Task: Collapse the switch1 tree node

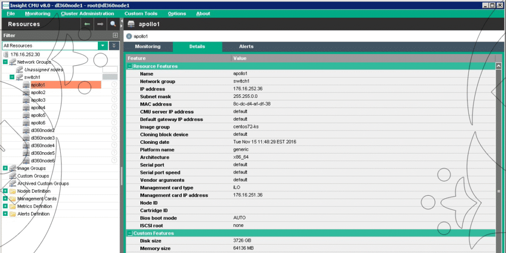Action: pos(12,77)
